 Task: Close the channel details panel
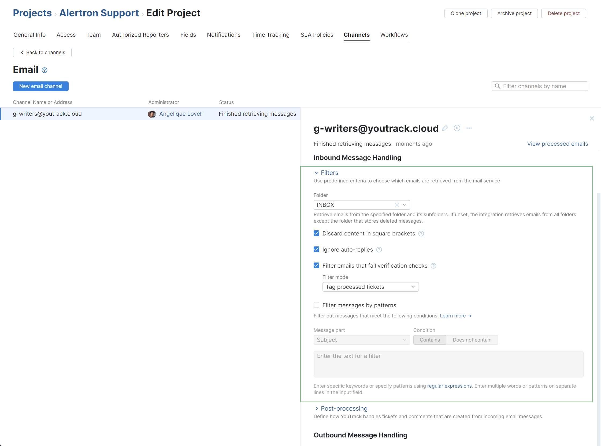pos(592,118)
